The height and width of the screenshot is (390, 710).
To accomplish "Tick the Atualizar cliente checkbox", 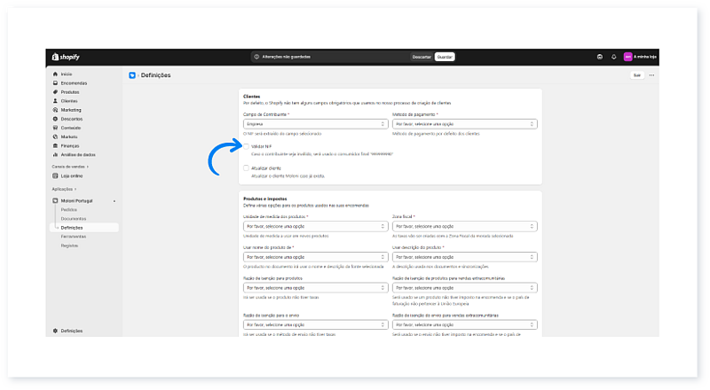I will (x=246, y=168).
